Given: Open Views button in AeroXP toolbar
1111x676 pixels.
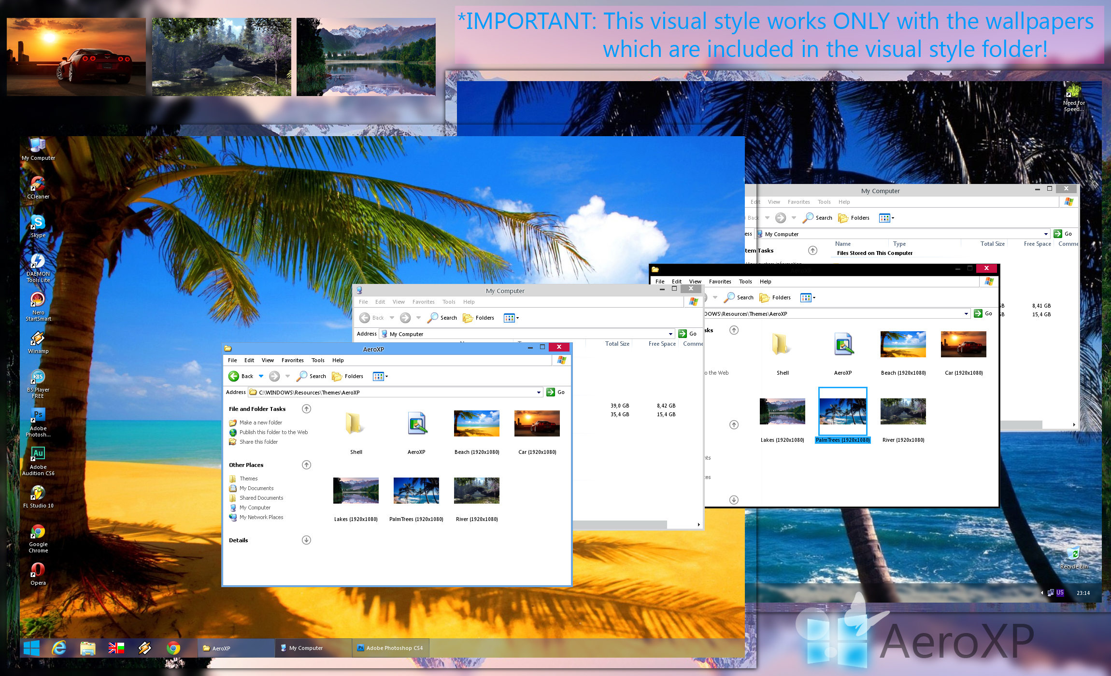Looking at the screenshot, I should coord(380,376).
